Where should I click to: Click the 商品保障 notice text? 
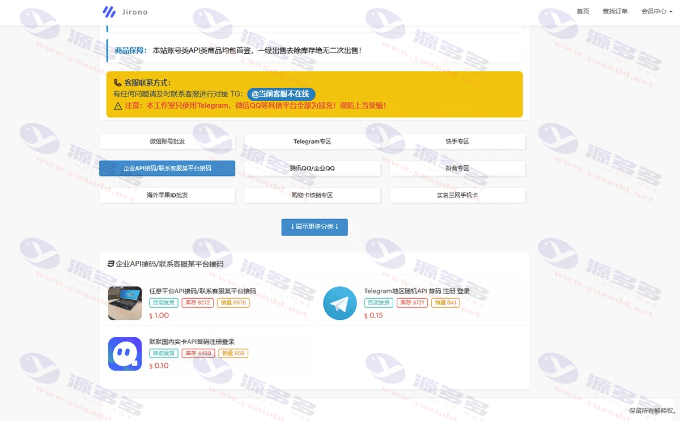coord(238,50)
